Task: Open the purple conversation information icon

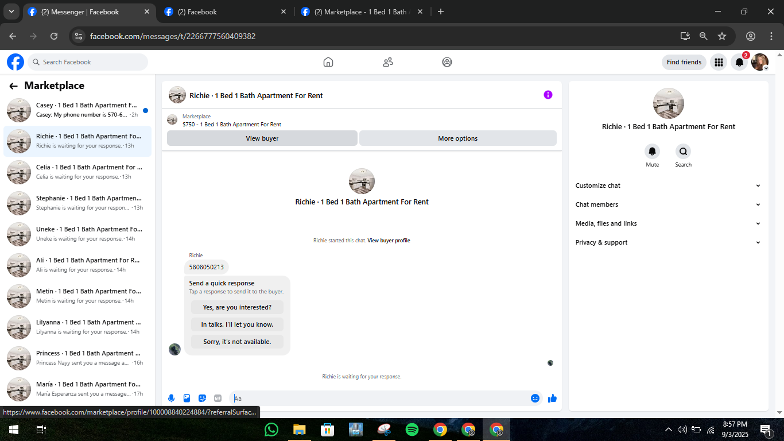Action: point(548,95)
